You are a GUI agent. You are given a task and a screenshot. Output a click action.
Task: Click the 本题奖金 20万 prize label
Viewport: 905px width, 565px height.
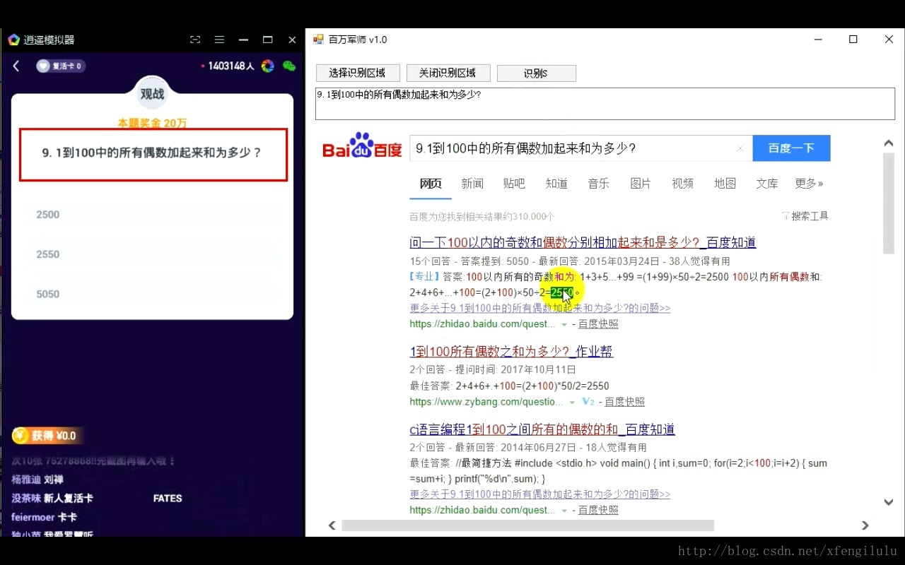pos(152,123)
